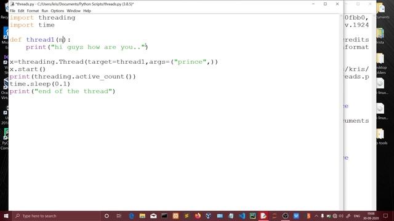Open the blue Word icon in the taskbar

[296, 215]
